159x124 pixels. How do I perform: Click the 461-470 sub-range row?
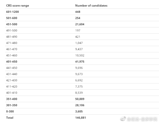click(82, 49)
